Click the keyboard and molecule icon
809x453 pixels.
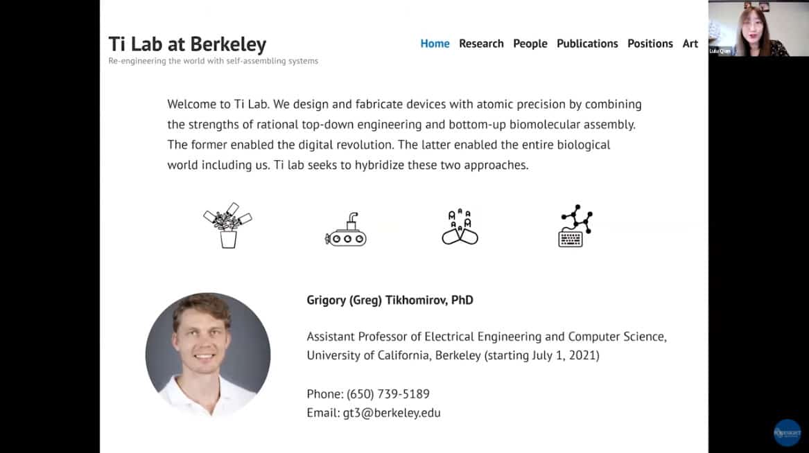click(575, 226)
